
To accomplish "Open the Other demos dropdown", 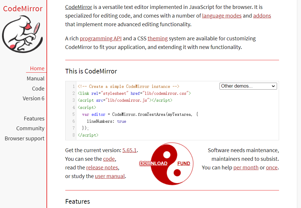I will (248, 86).
